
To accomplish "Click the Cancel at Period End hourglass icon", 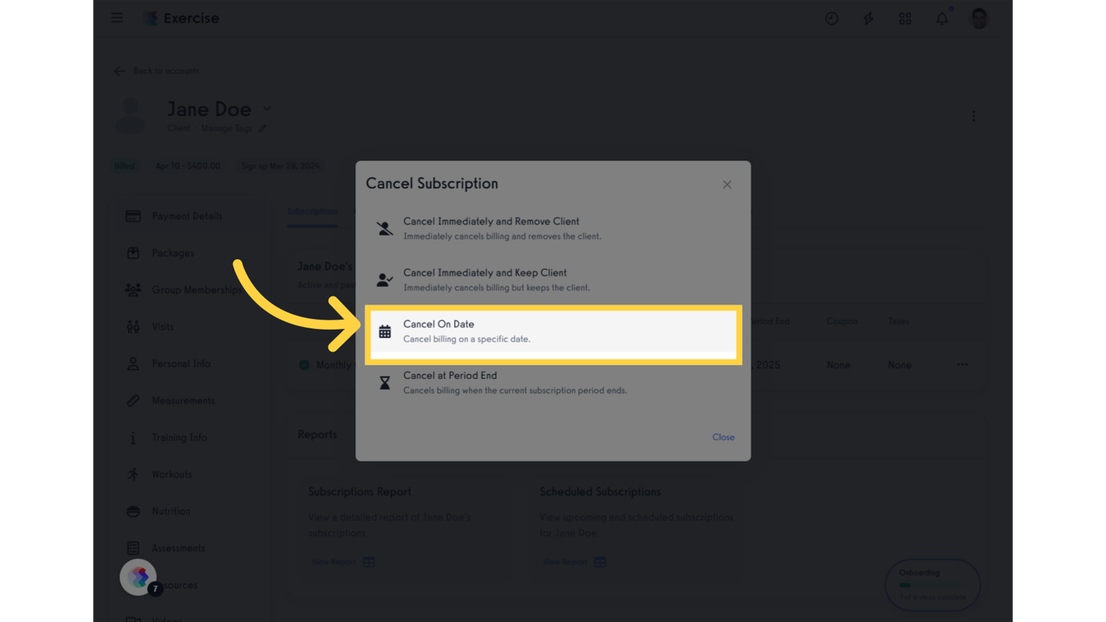I will pos(384,382).
